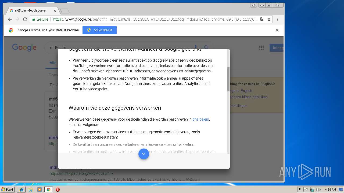Close the md5sum Google zoeken tab

point(55,11)
